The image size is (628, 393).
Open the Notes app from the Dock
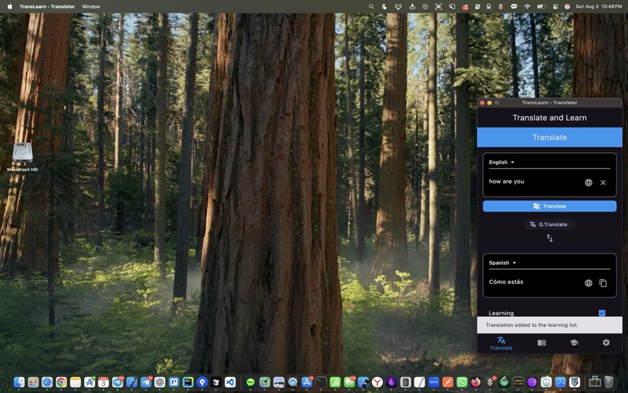coord(75,382)
